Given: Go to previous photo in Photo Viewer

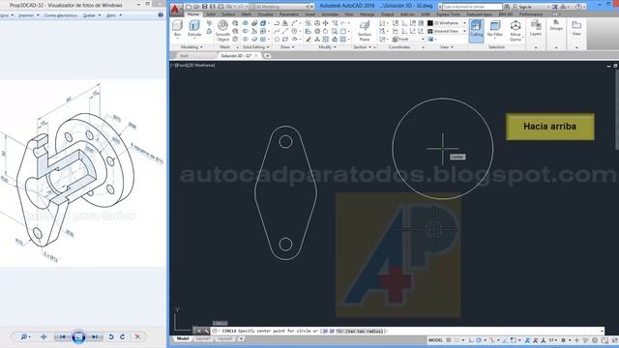Looking at the screenshot, I should [62, 336].
